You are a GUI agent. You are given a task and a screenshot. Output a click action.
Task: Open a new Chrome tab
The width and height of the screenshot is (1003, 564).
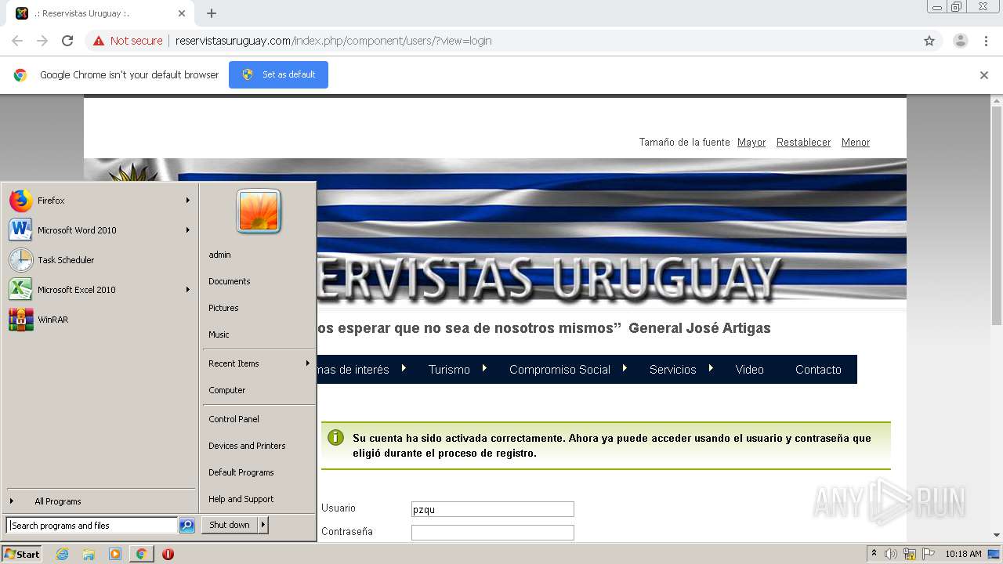pyautogui.click(x=212, y=13)
